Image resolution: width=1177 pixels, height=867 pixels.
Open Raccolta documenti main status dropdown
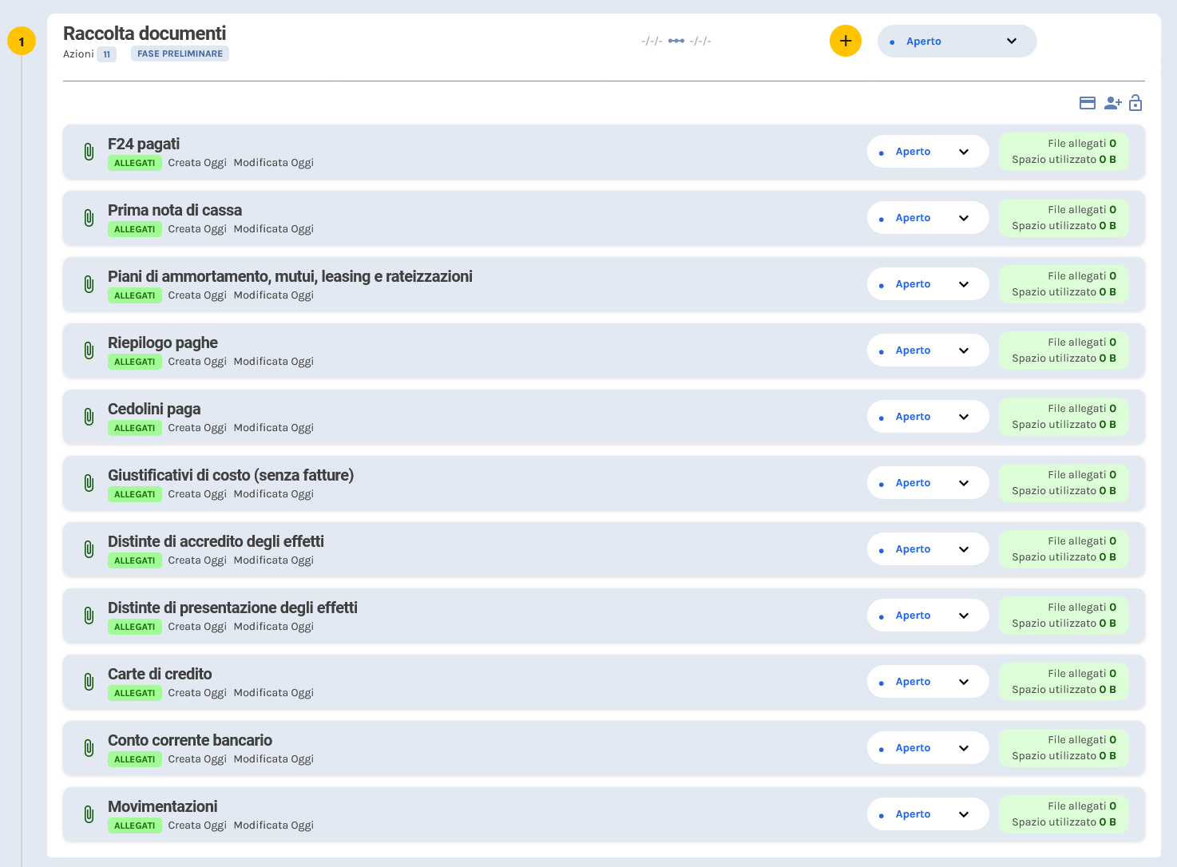point(956,42)
